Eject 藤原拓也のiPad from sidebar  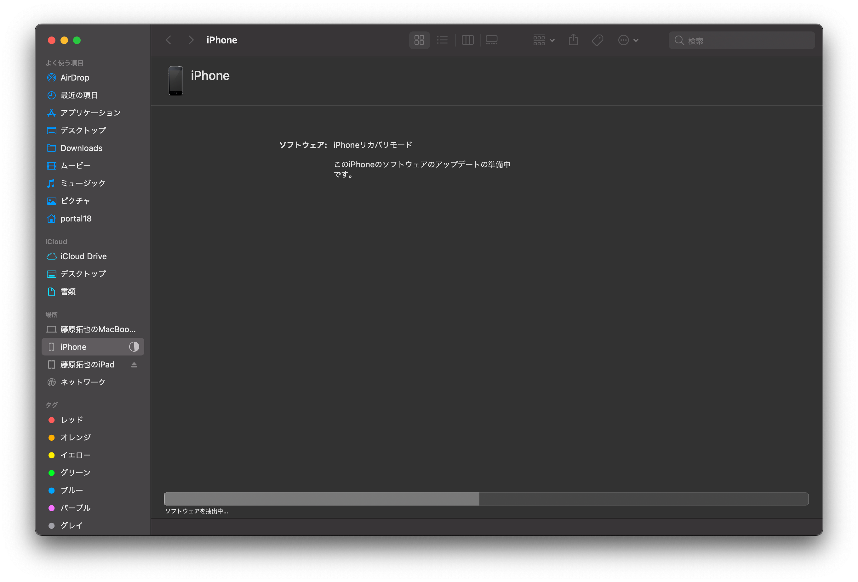point(134,364)
